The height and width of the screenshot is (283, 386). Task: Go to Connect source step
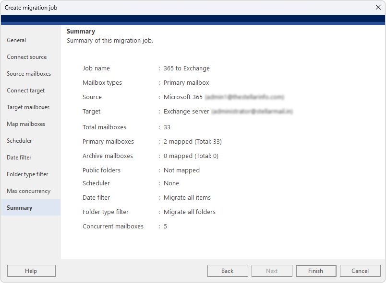26,57
